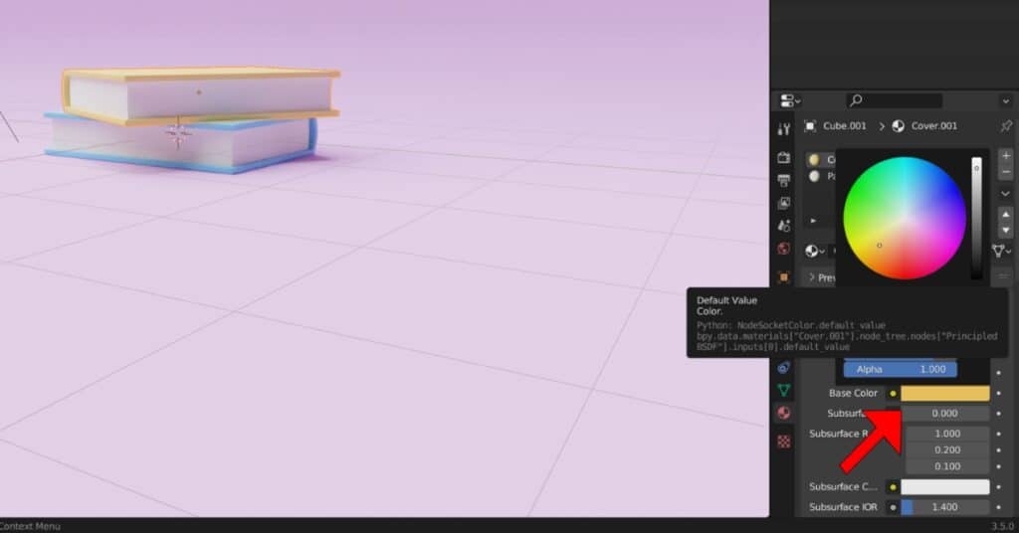Move the material slot up
This screenshot has height=533, width=1019.
click(x=1005, y=213)
